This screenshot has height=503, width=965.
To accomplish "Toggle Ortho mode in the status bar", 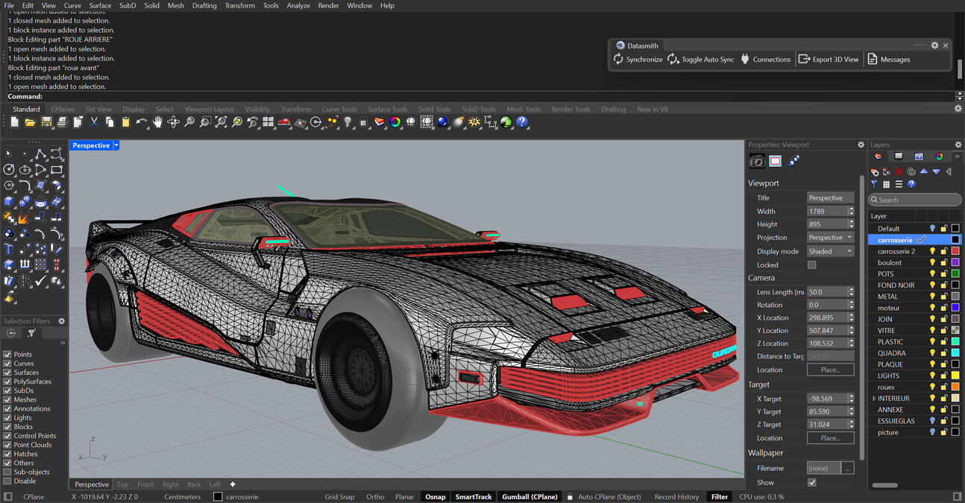I will coord(375,496).
